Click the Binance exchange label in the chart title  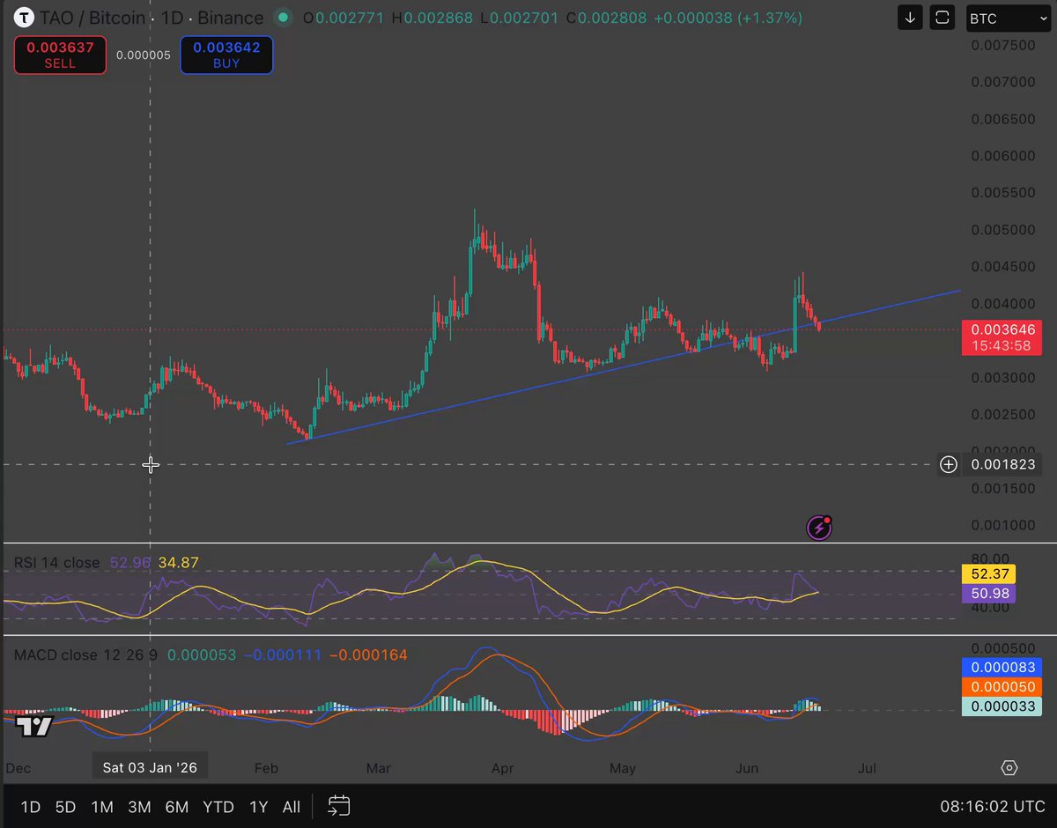coord(233,18)
